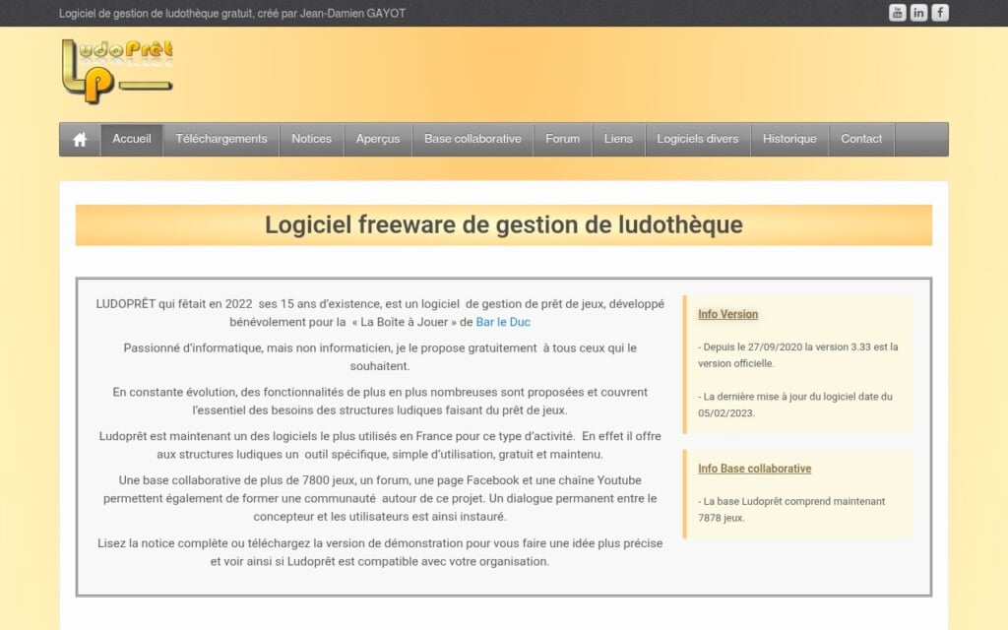Go to the Forum page
The height and width of the screenshot is (630, 1008).
coord(562,139)
